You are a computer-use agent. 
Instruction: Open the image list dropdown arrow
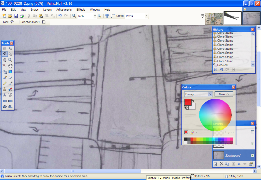[202, 16]
